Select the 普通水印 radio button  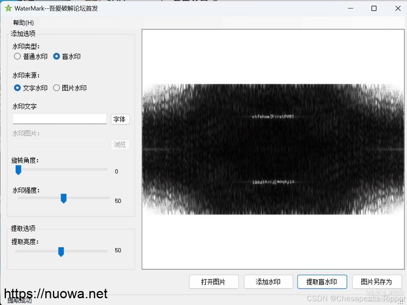[x=17, y=56]
